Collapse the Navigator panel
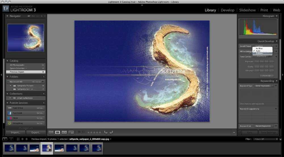 [x=7, y=16]
